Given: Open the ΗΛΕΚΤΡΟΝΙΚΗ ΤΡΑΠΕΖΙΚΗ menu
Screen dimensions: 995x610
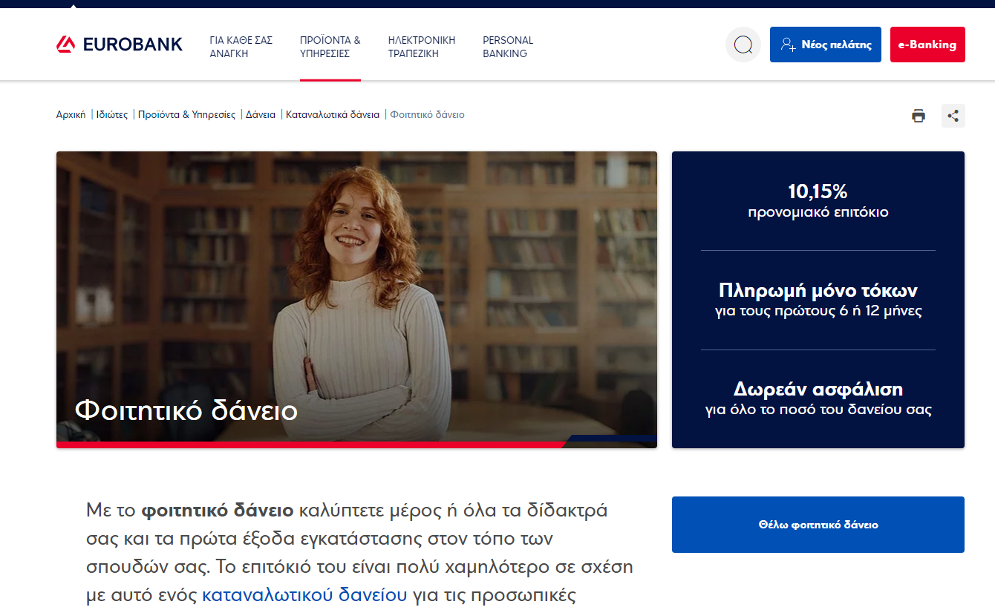Looking at the screenshot, I should click(x=420, y=47).
